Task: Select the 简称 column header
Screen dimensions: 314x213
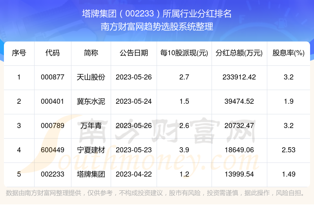Action: [x=91, y=53]
